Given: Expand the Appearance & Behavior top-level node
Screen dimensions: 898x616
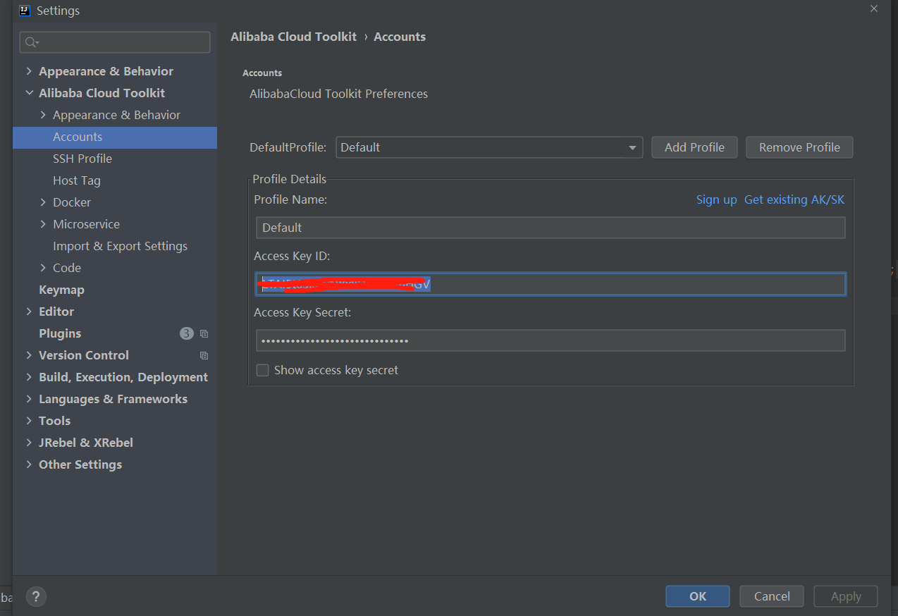Looking at the screenshot, I should (29, 71).
